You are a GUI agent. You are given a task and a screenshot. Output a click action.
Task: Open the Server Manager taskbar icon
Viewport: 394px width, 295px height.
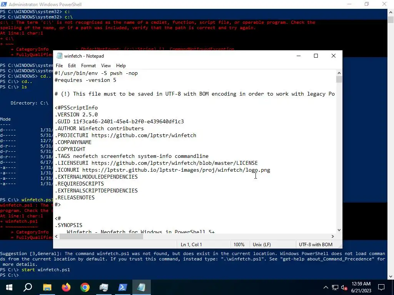[104, 287]
